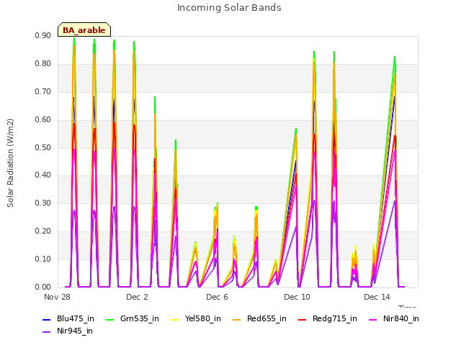Click the Redg715_in legend color swatch
The image size is (461, 345).
[303, 319]
